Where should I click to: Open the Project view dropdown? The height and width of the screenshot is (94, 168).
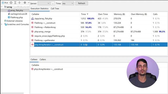(x=5, y=3)
